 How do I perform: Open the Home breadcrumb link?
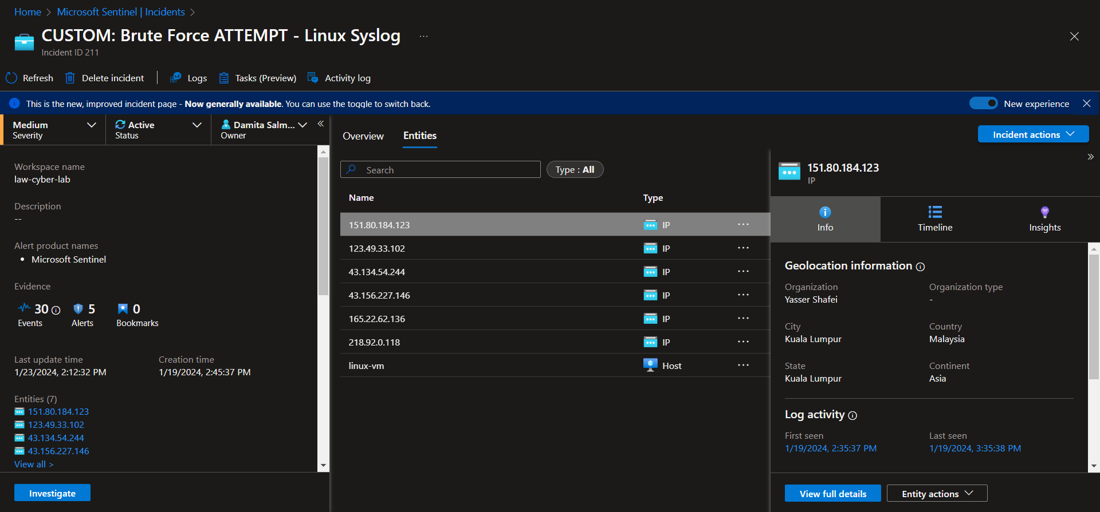[27, 12]
